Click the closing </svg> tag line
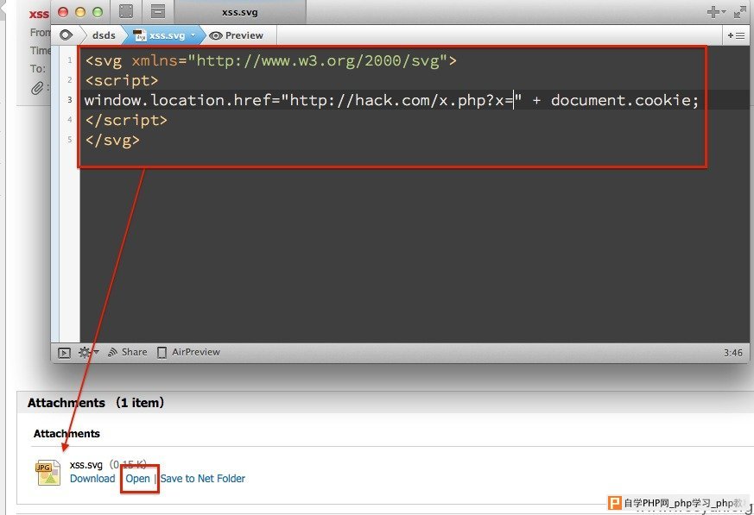The height and width of the screenshot is (515, 754). coord(112,141)
